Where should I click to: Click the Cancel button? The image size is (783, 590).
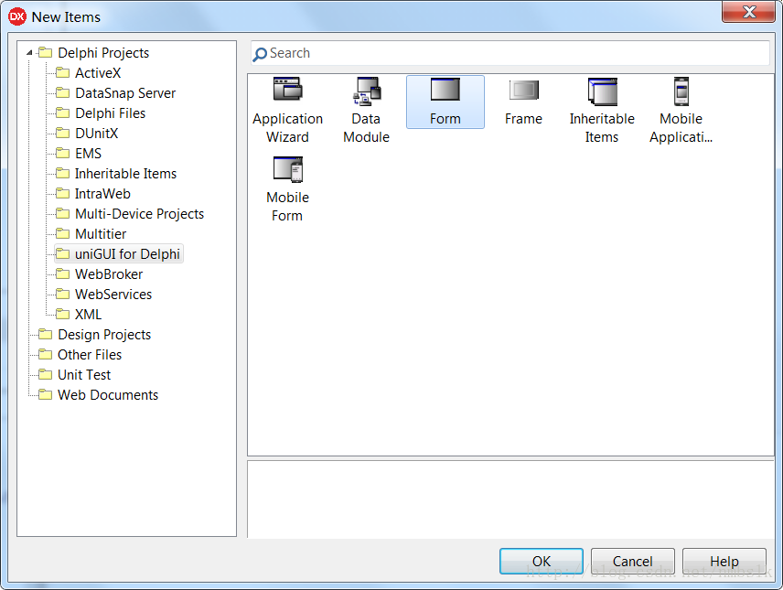(x=633, y=561)
